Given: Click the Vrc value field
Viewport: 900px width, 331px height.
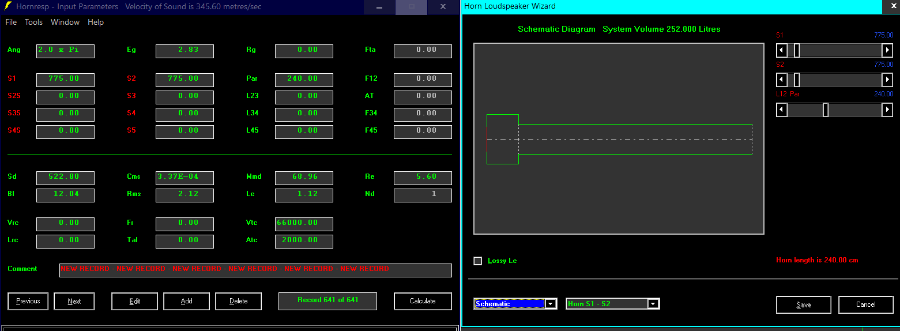Looking at the screenshot, I should point(65,224).
